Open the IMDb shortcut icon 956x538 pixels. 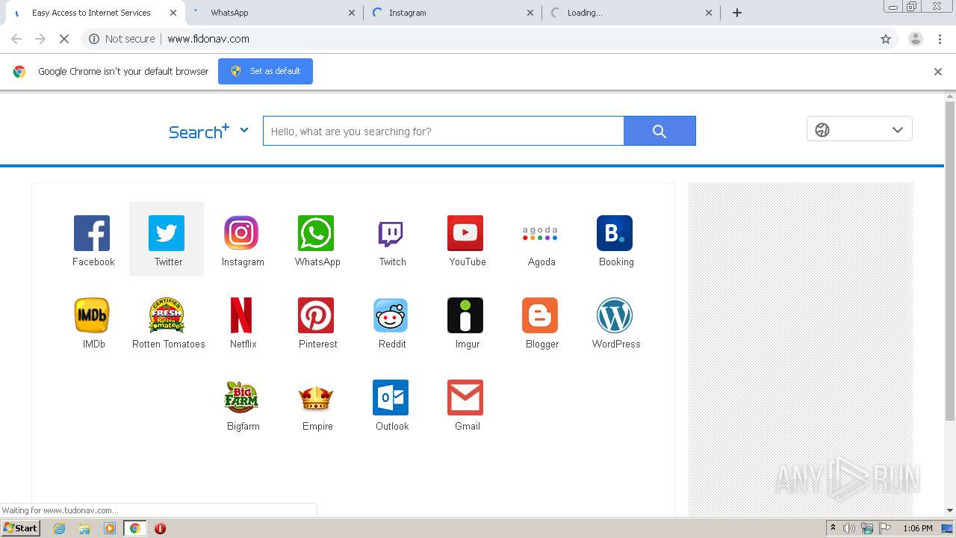(x=92, y=315)
